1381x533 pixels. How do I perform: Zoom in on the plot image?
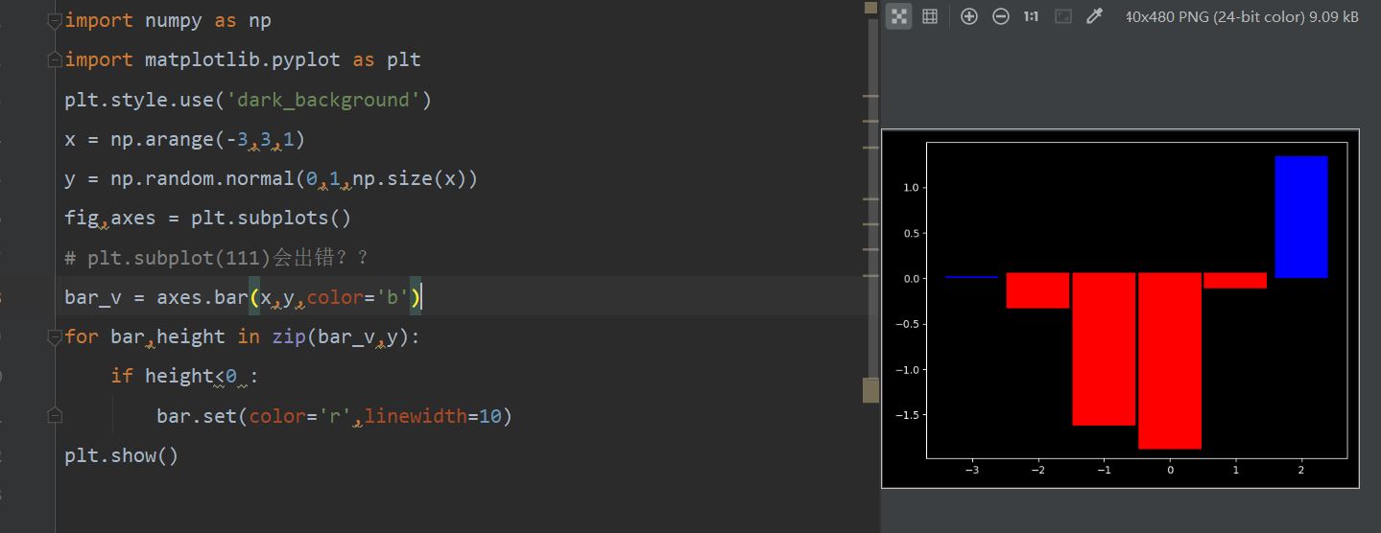pos(968,16)
